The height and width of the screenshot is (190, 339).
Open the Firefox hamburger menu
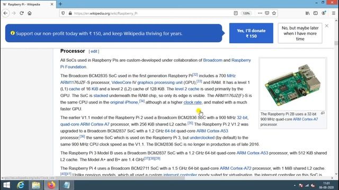334,13
